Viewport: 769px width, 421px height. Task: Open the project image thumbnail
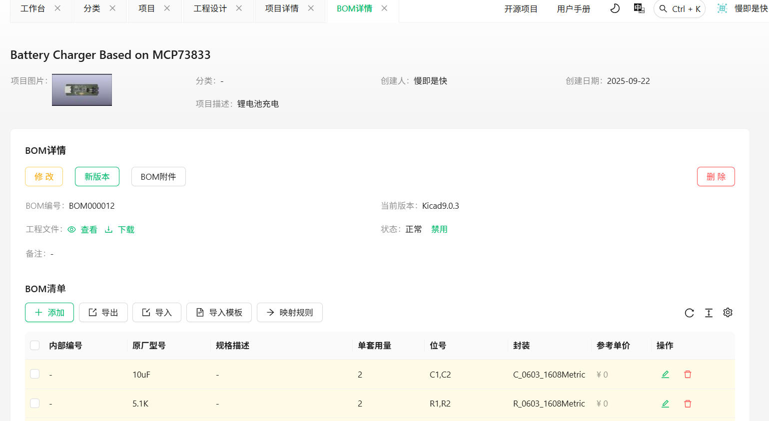[82, 90]
